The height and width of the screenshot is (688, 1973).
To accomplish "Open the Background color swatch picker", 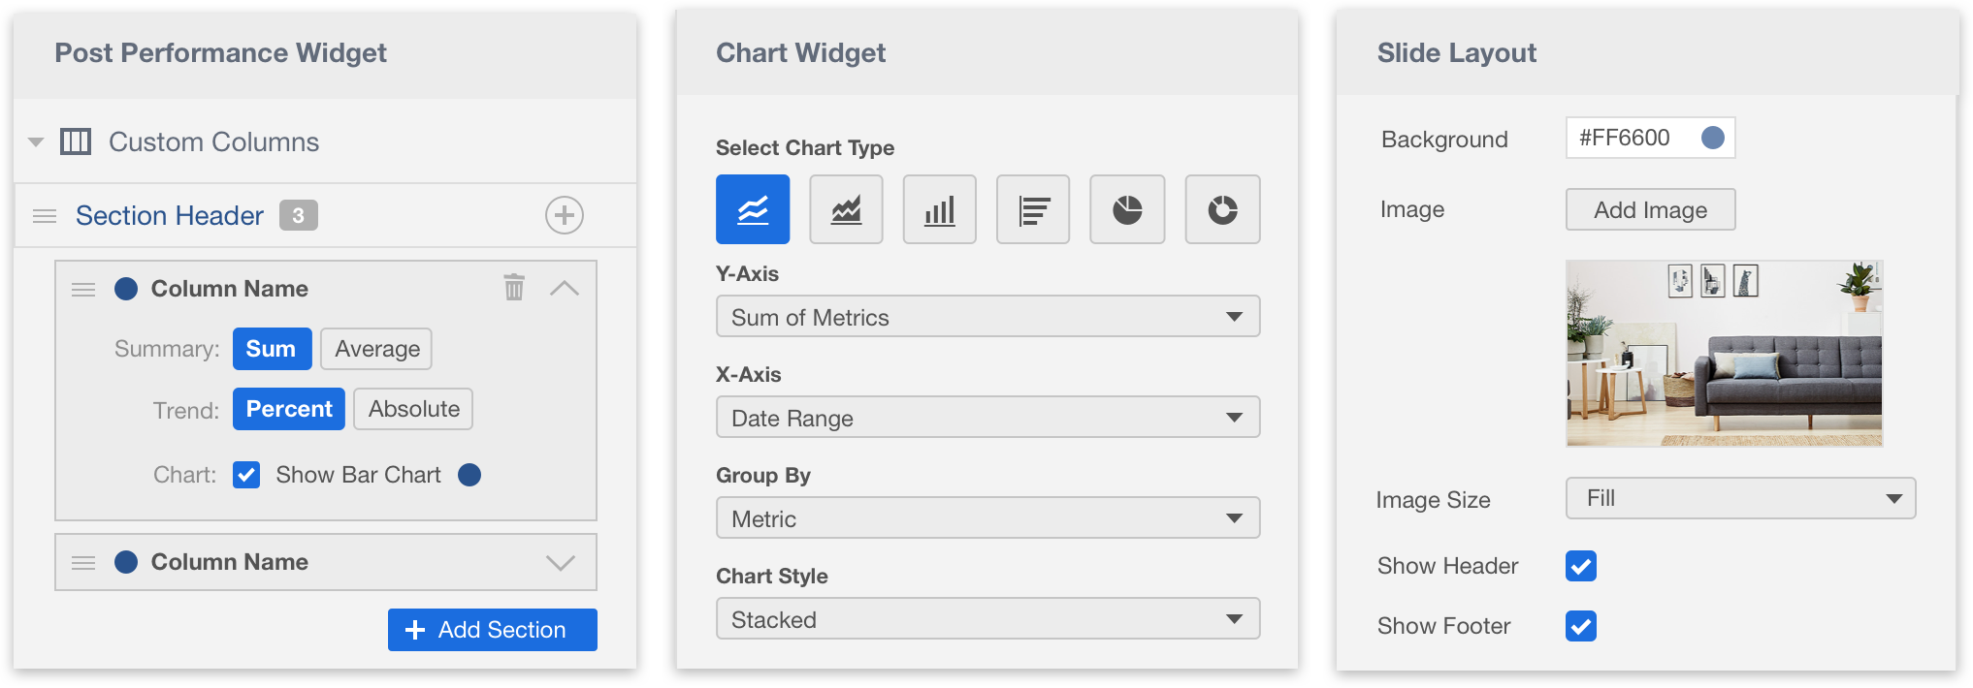I will coord(1713,138).
